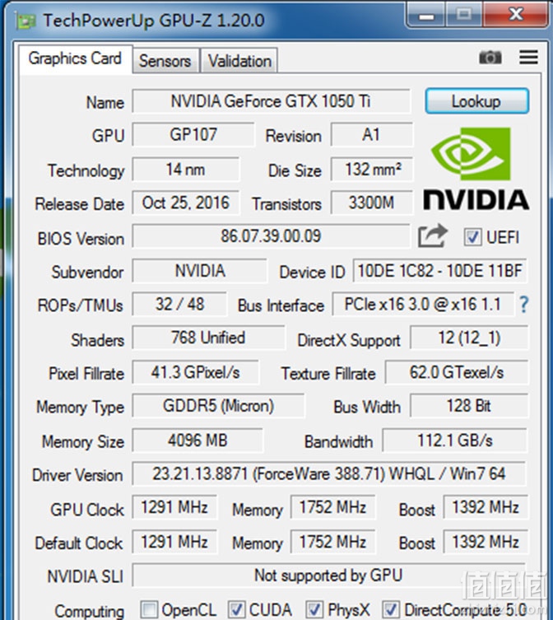The image size is (553, 620).
Task: Click the Technology field showing 14 nm
Action: [x=185, y=170]
